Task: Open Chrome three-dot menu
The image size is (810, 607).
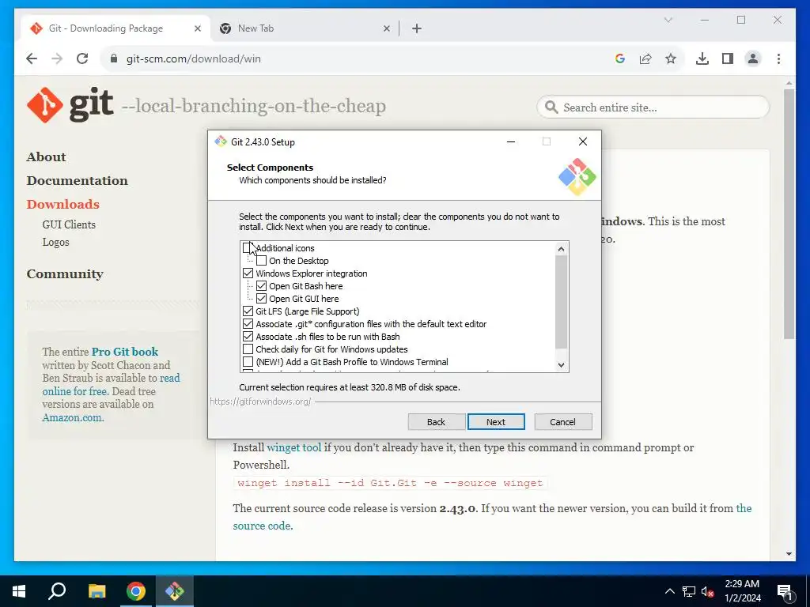Action: (x=778, y=58)
